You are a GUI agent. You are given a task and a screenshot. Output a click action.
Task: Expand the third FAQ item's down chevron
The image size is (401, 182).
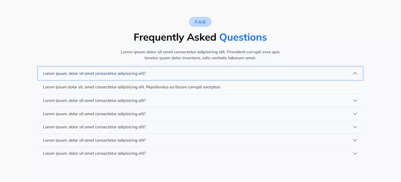tap(355, 114)
